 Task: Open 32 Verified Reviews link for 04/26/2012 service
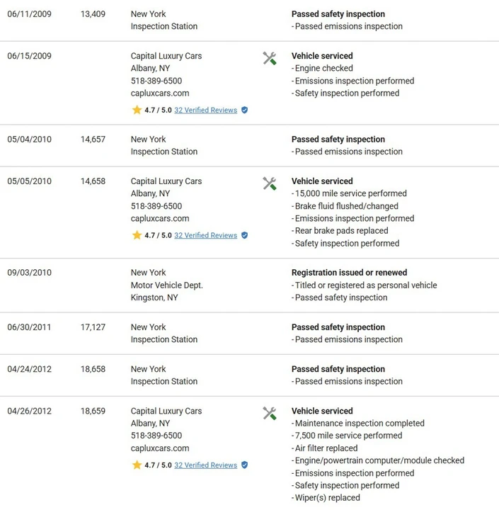coord(205,465)
